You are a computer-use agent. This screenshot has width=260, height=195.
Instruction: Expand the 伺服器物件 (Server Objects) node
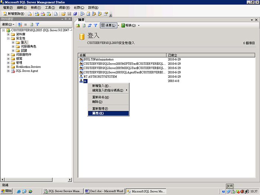click(8, 55)
